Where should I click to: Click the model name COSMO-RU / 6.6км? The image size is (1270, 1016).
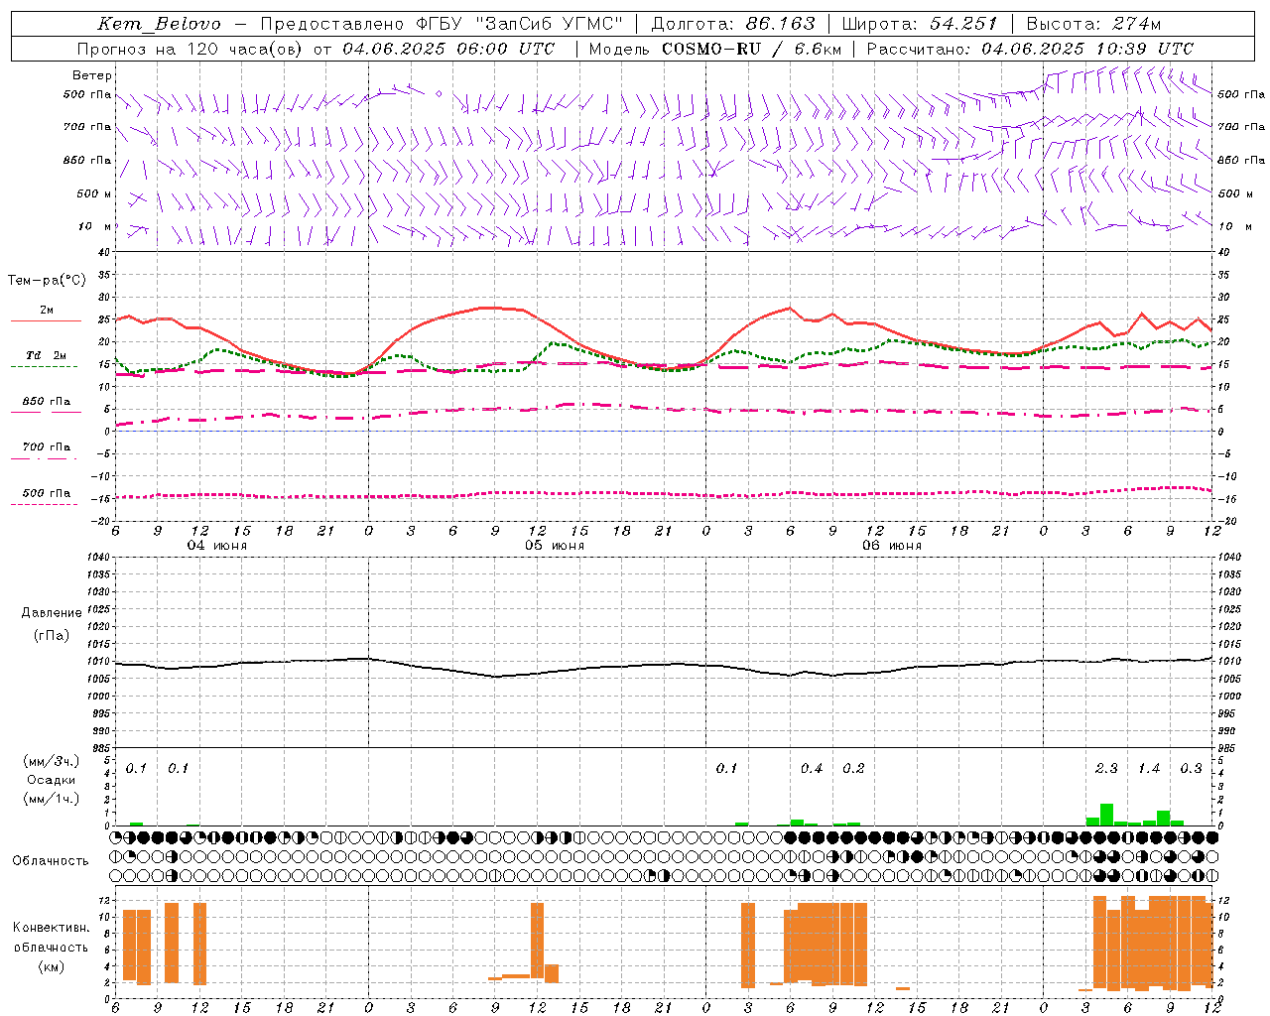click(x=752, y=49)
